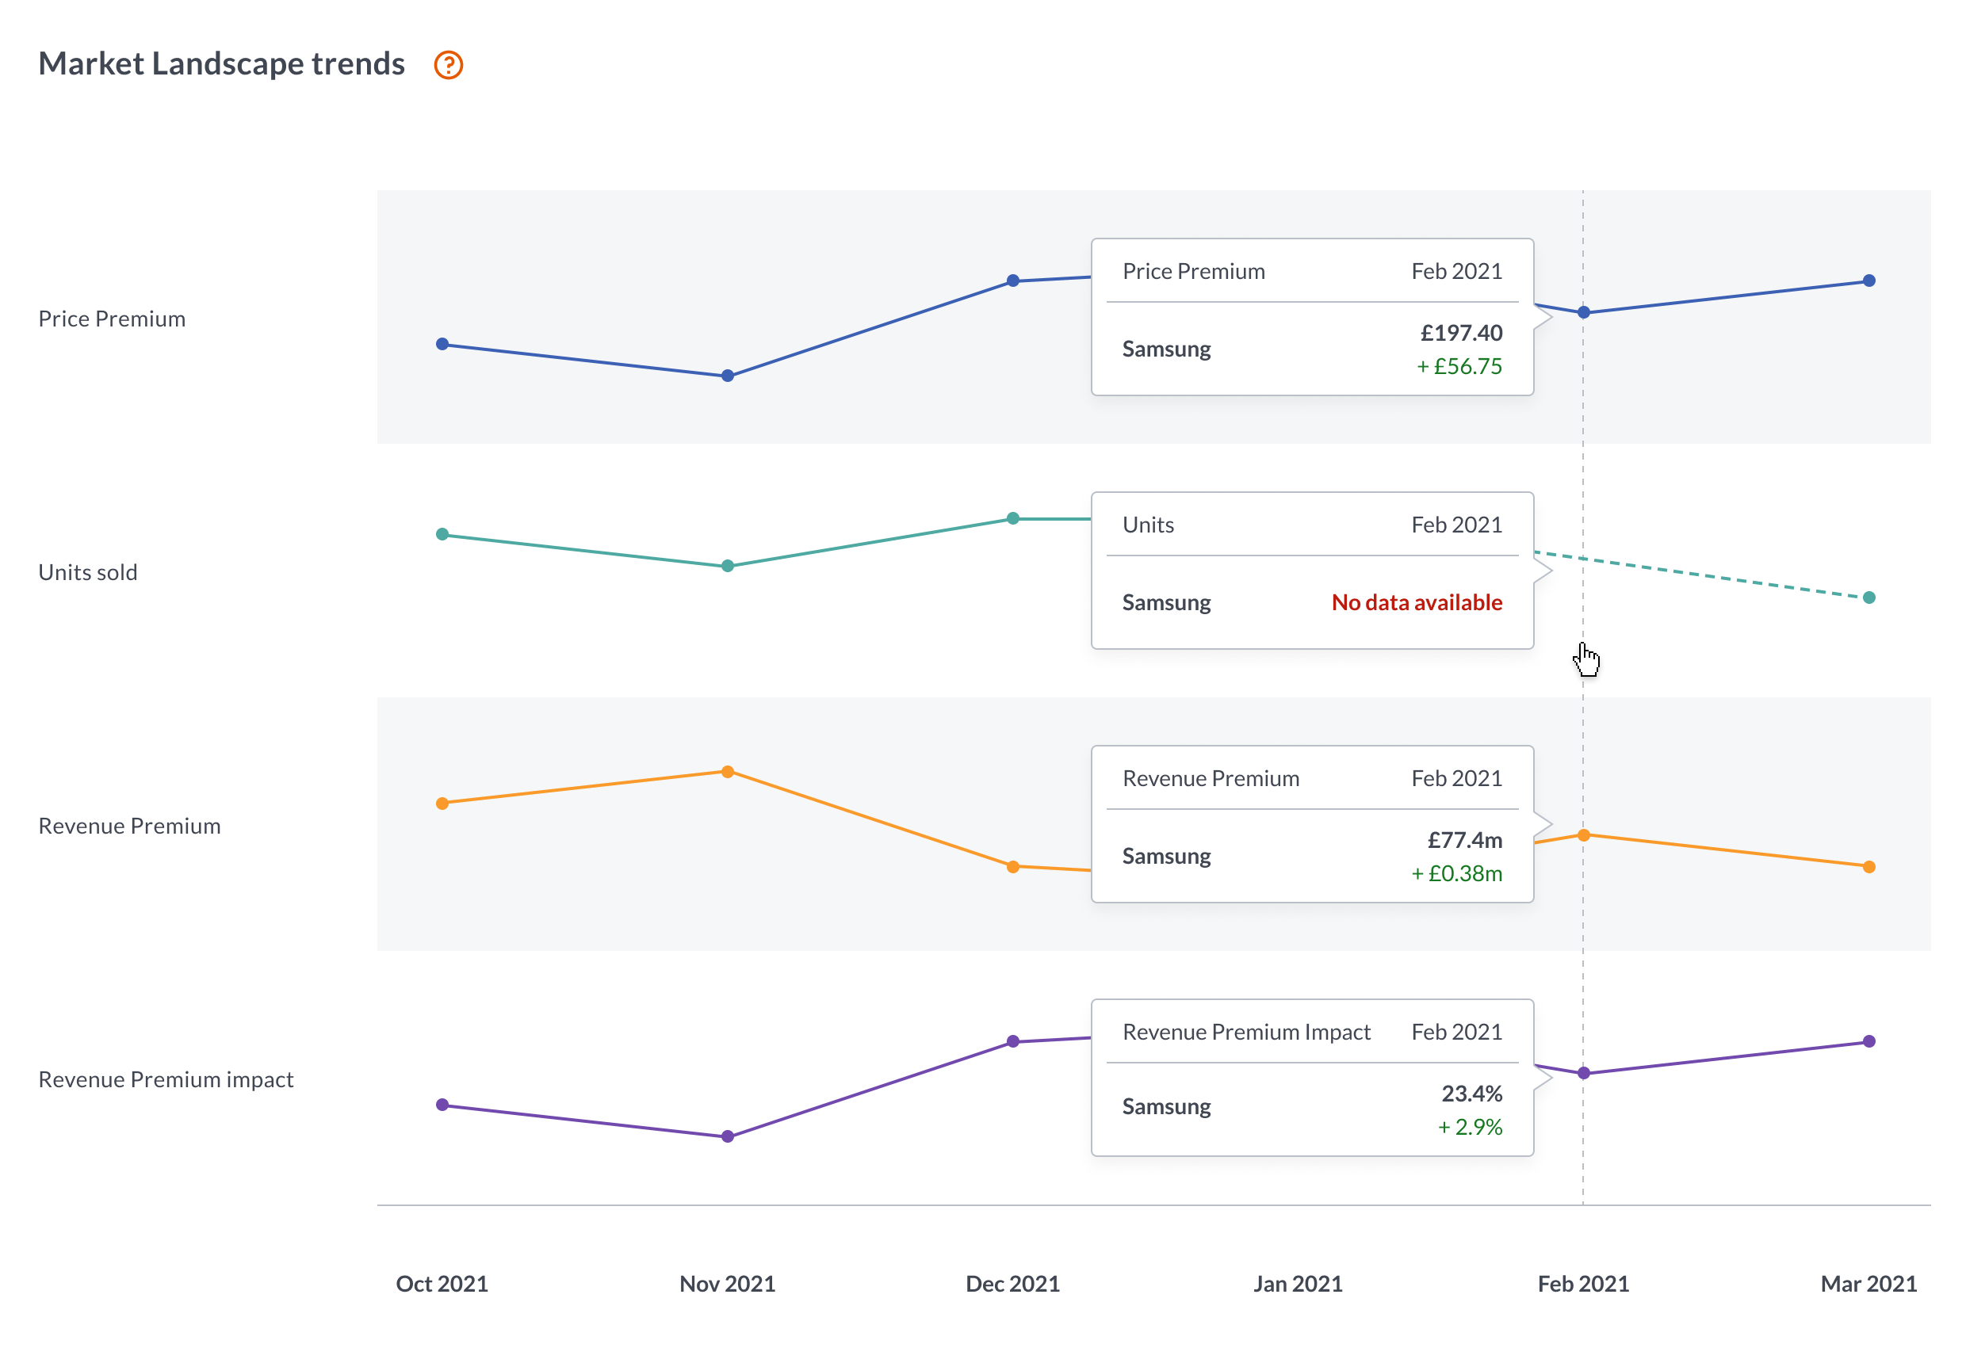Click the Feb 2021 axis label

point(1582,1284)
